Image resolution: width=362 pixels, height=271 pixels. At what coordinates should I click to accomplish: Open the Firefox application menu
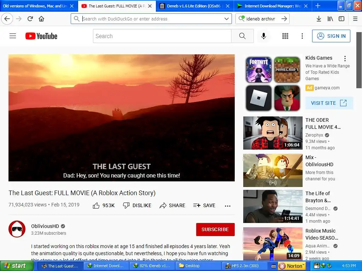click(x=355, y=19)
